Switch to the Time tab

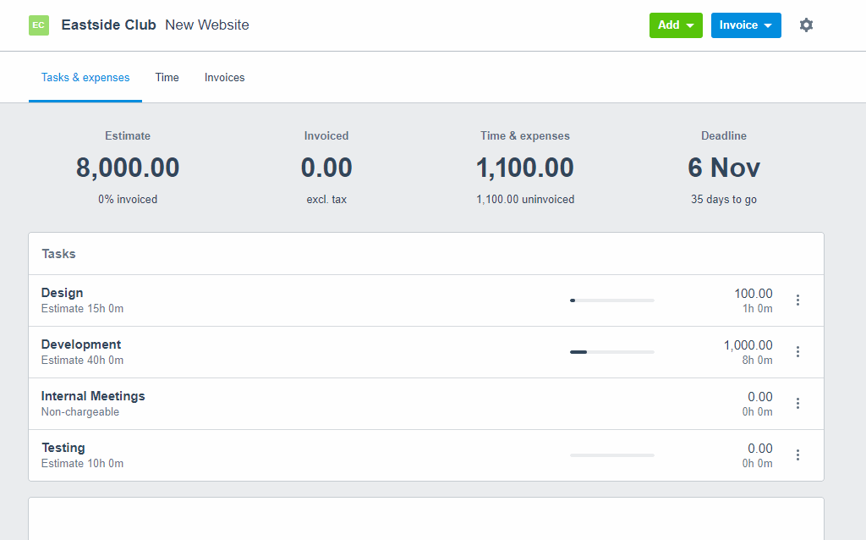pyautogui.click(x=167, y=77)
